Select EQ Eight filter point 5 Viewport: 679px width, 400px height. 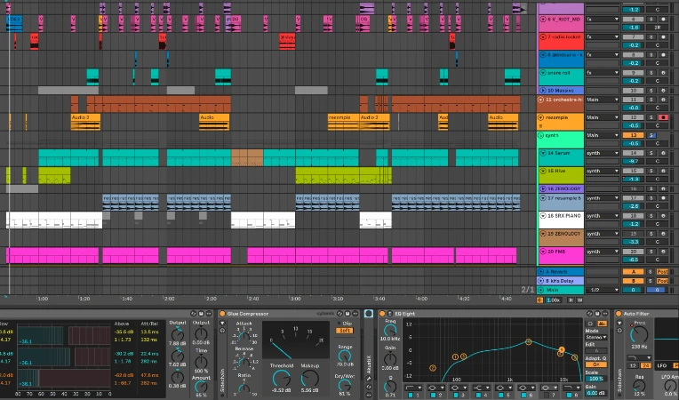(x=528, y=342)
